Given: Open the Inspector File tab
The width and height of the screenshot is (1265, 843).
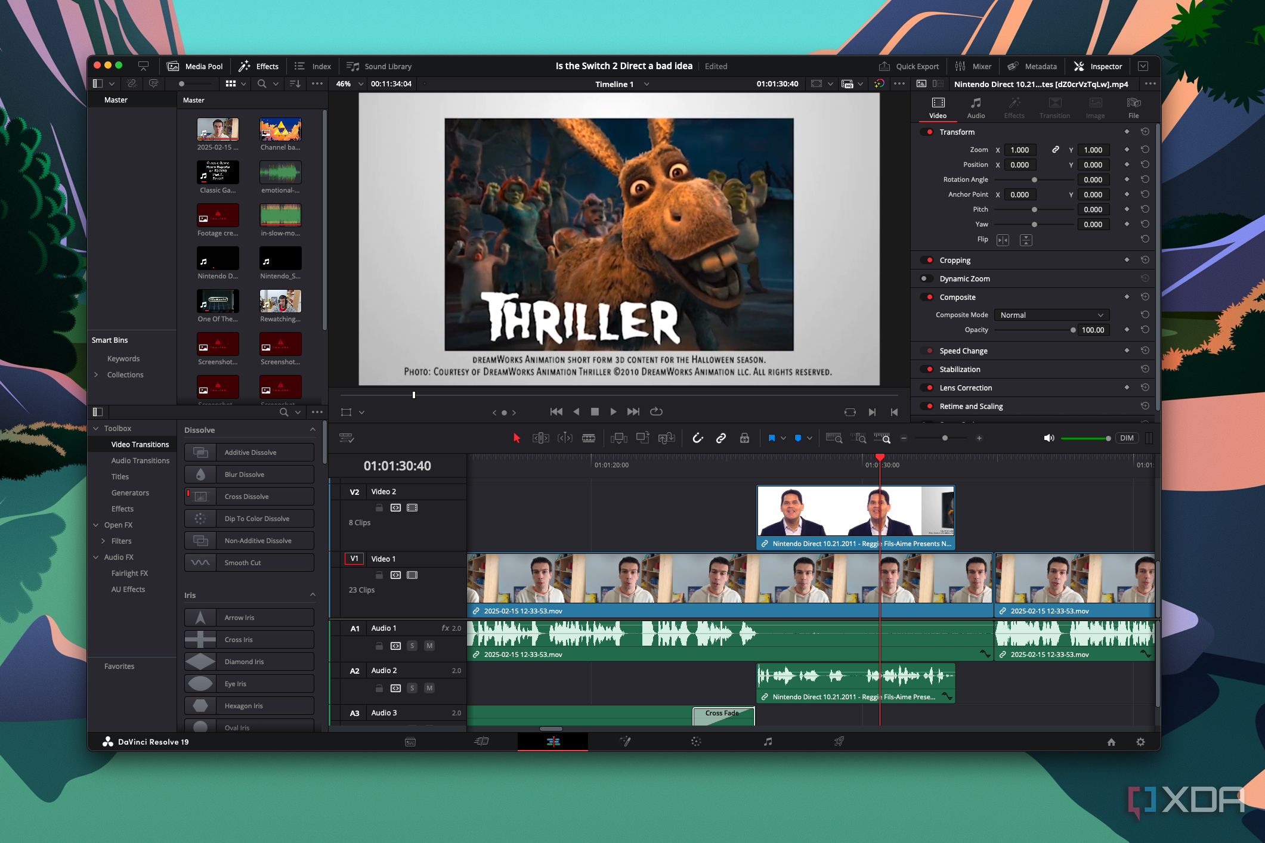Looking at the screenshot, I should (1133, 108).
